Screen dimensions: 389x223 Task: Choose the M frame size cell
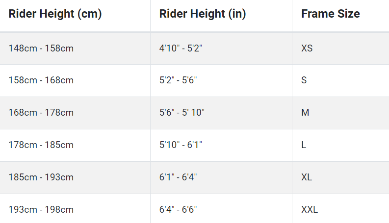pos(340,113)
